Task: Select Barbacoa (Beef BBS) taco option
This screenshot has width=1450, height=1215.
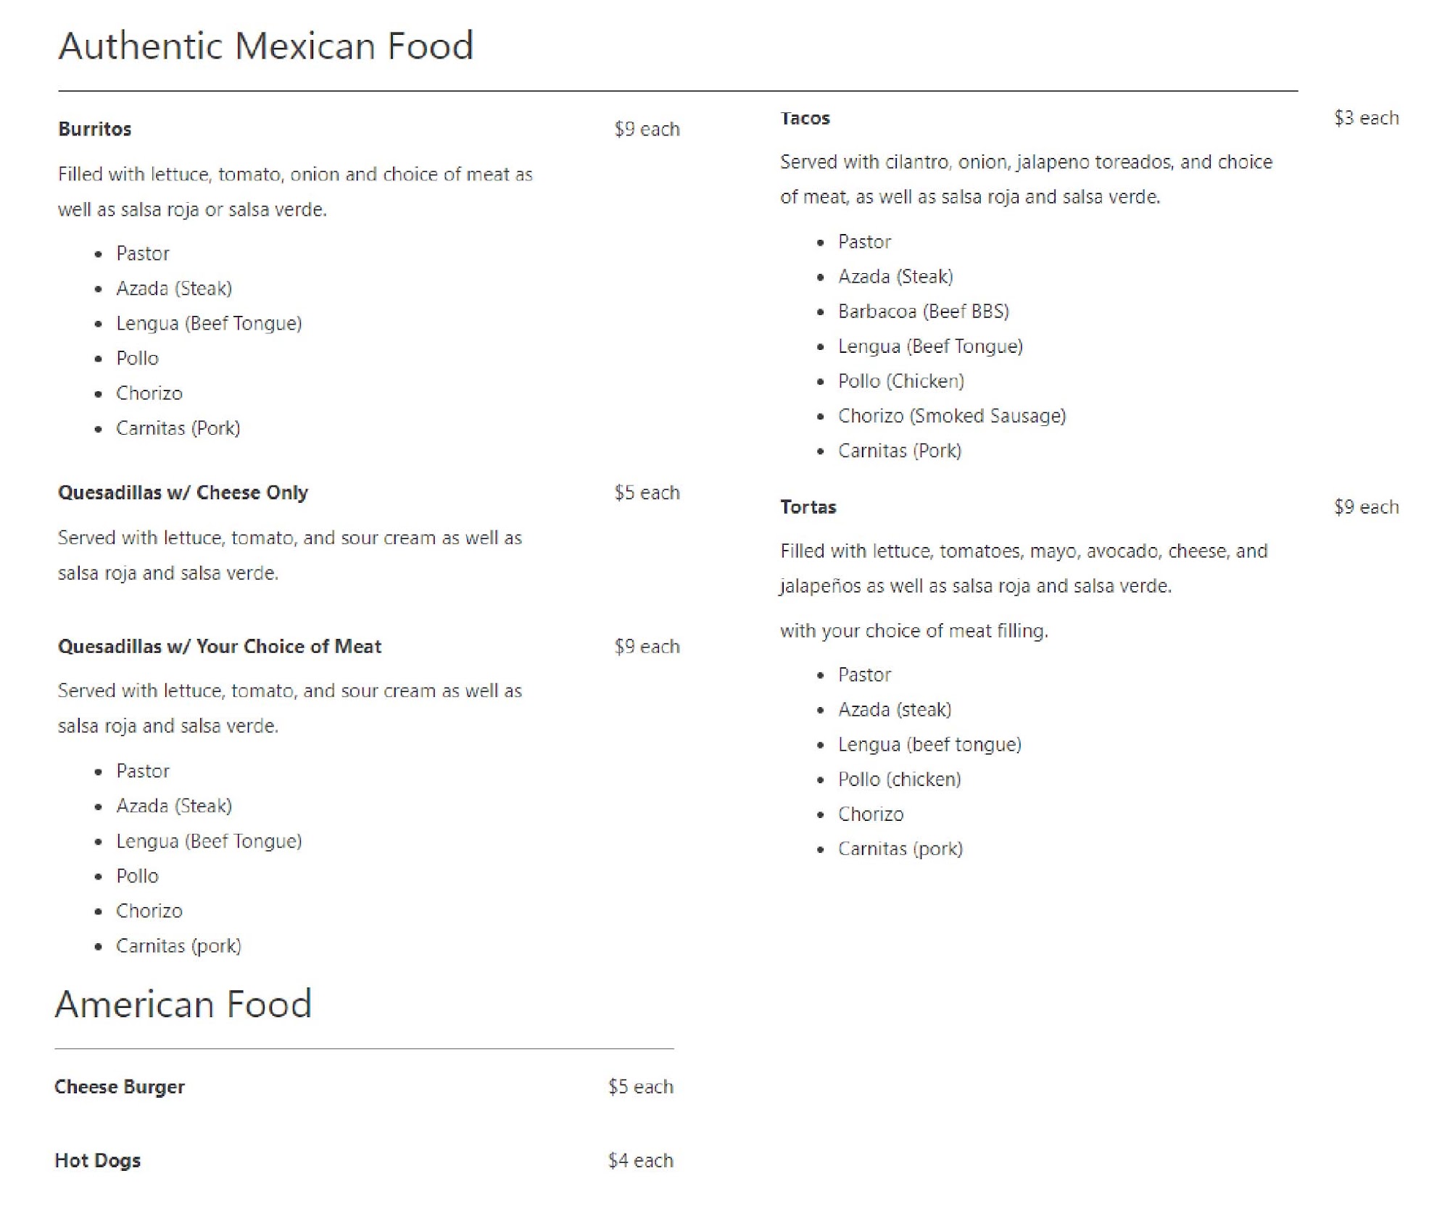Action: 923,312
